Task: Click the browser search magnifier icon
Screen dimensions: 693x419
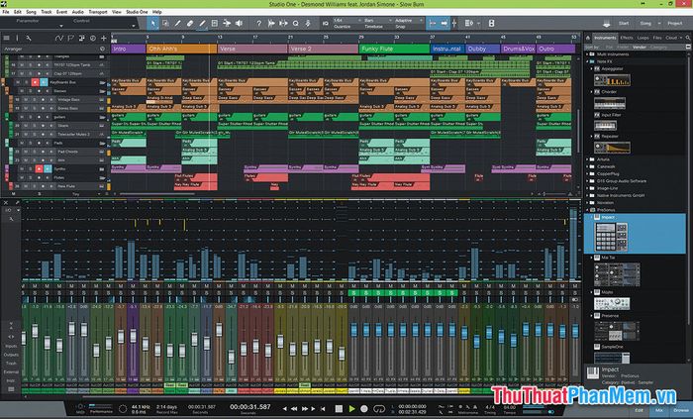Action: pos(688,38)
